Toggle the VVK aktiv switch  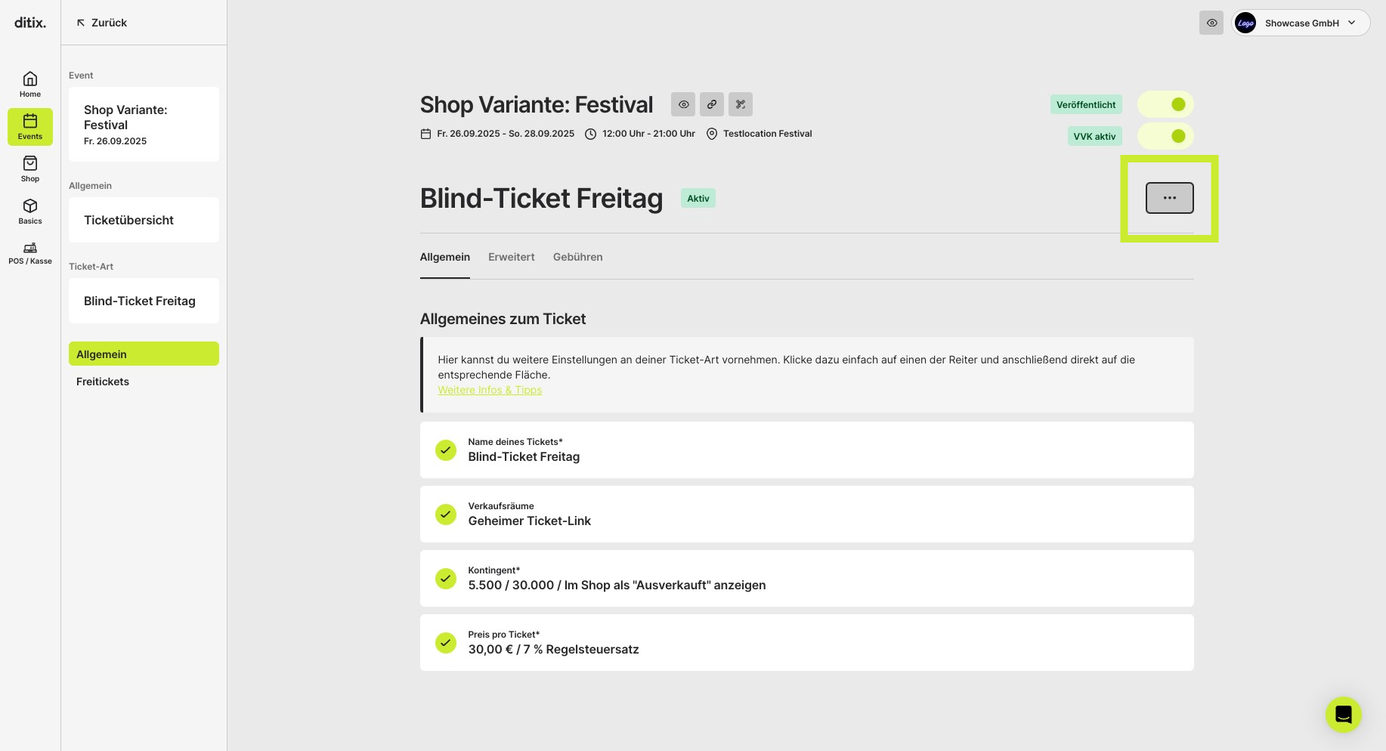pyautogui.click(x=1165, y=136)
